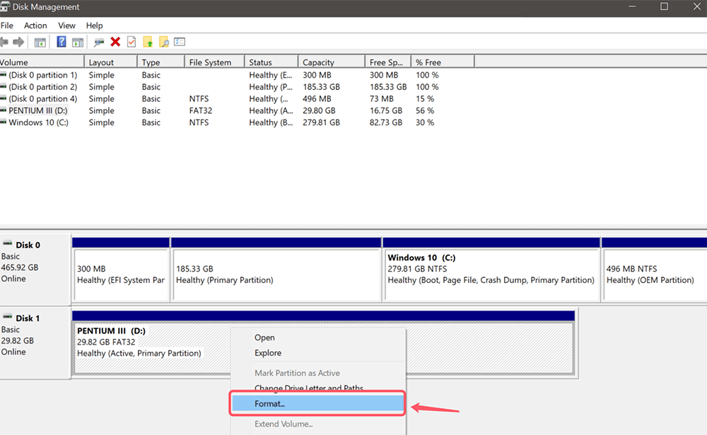Sort by the Capacity column header
This screenshot has height=435, width=707.
(x=318, y=62)
